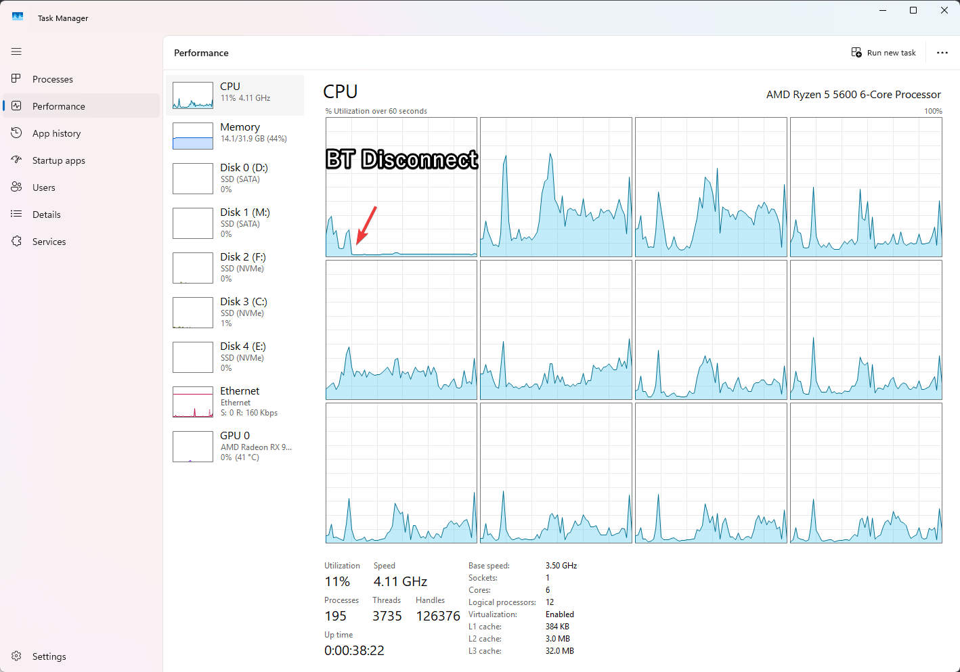The height and width of the screenshot is (672, 960).
Task: Click the AMD Ryzen 5 5600 processor name
Action: click(854, 95)
